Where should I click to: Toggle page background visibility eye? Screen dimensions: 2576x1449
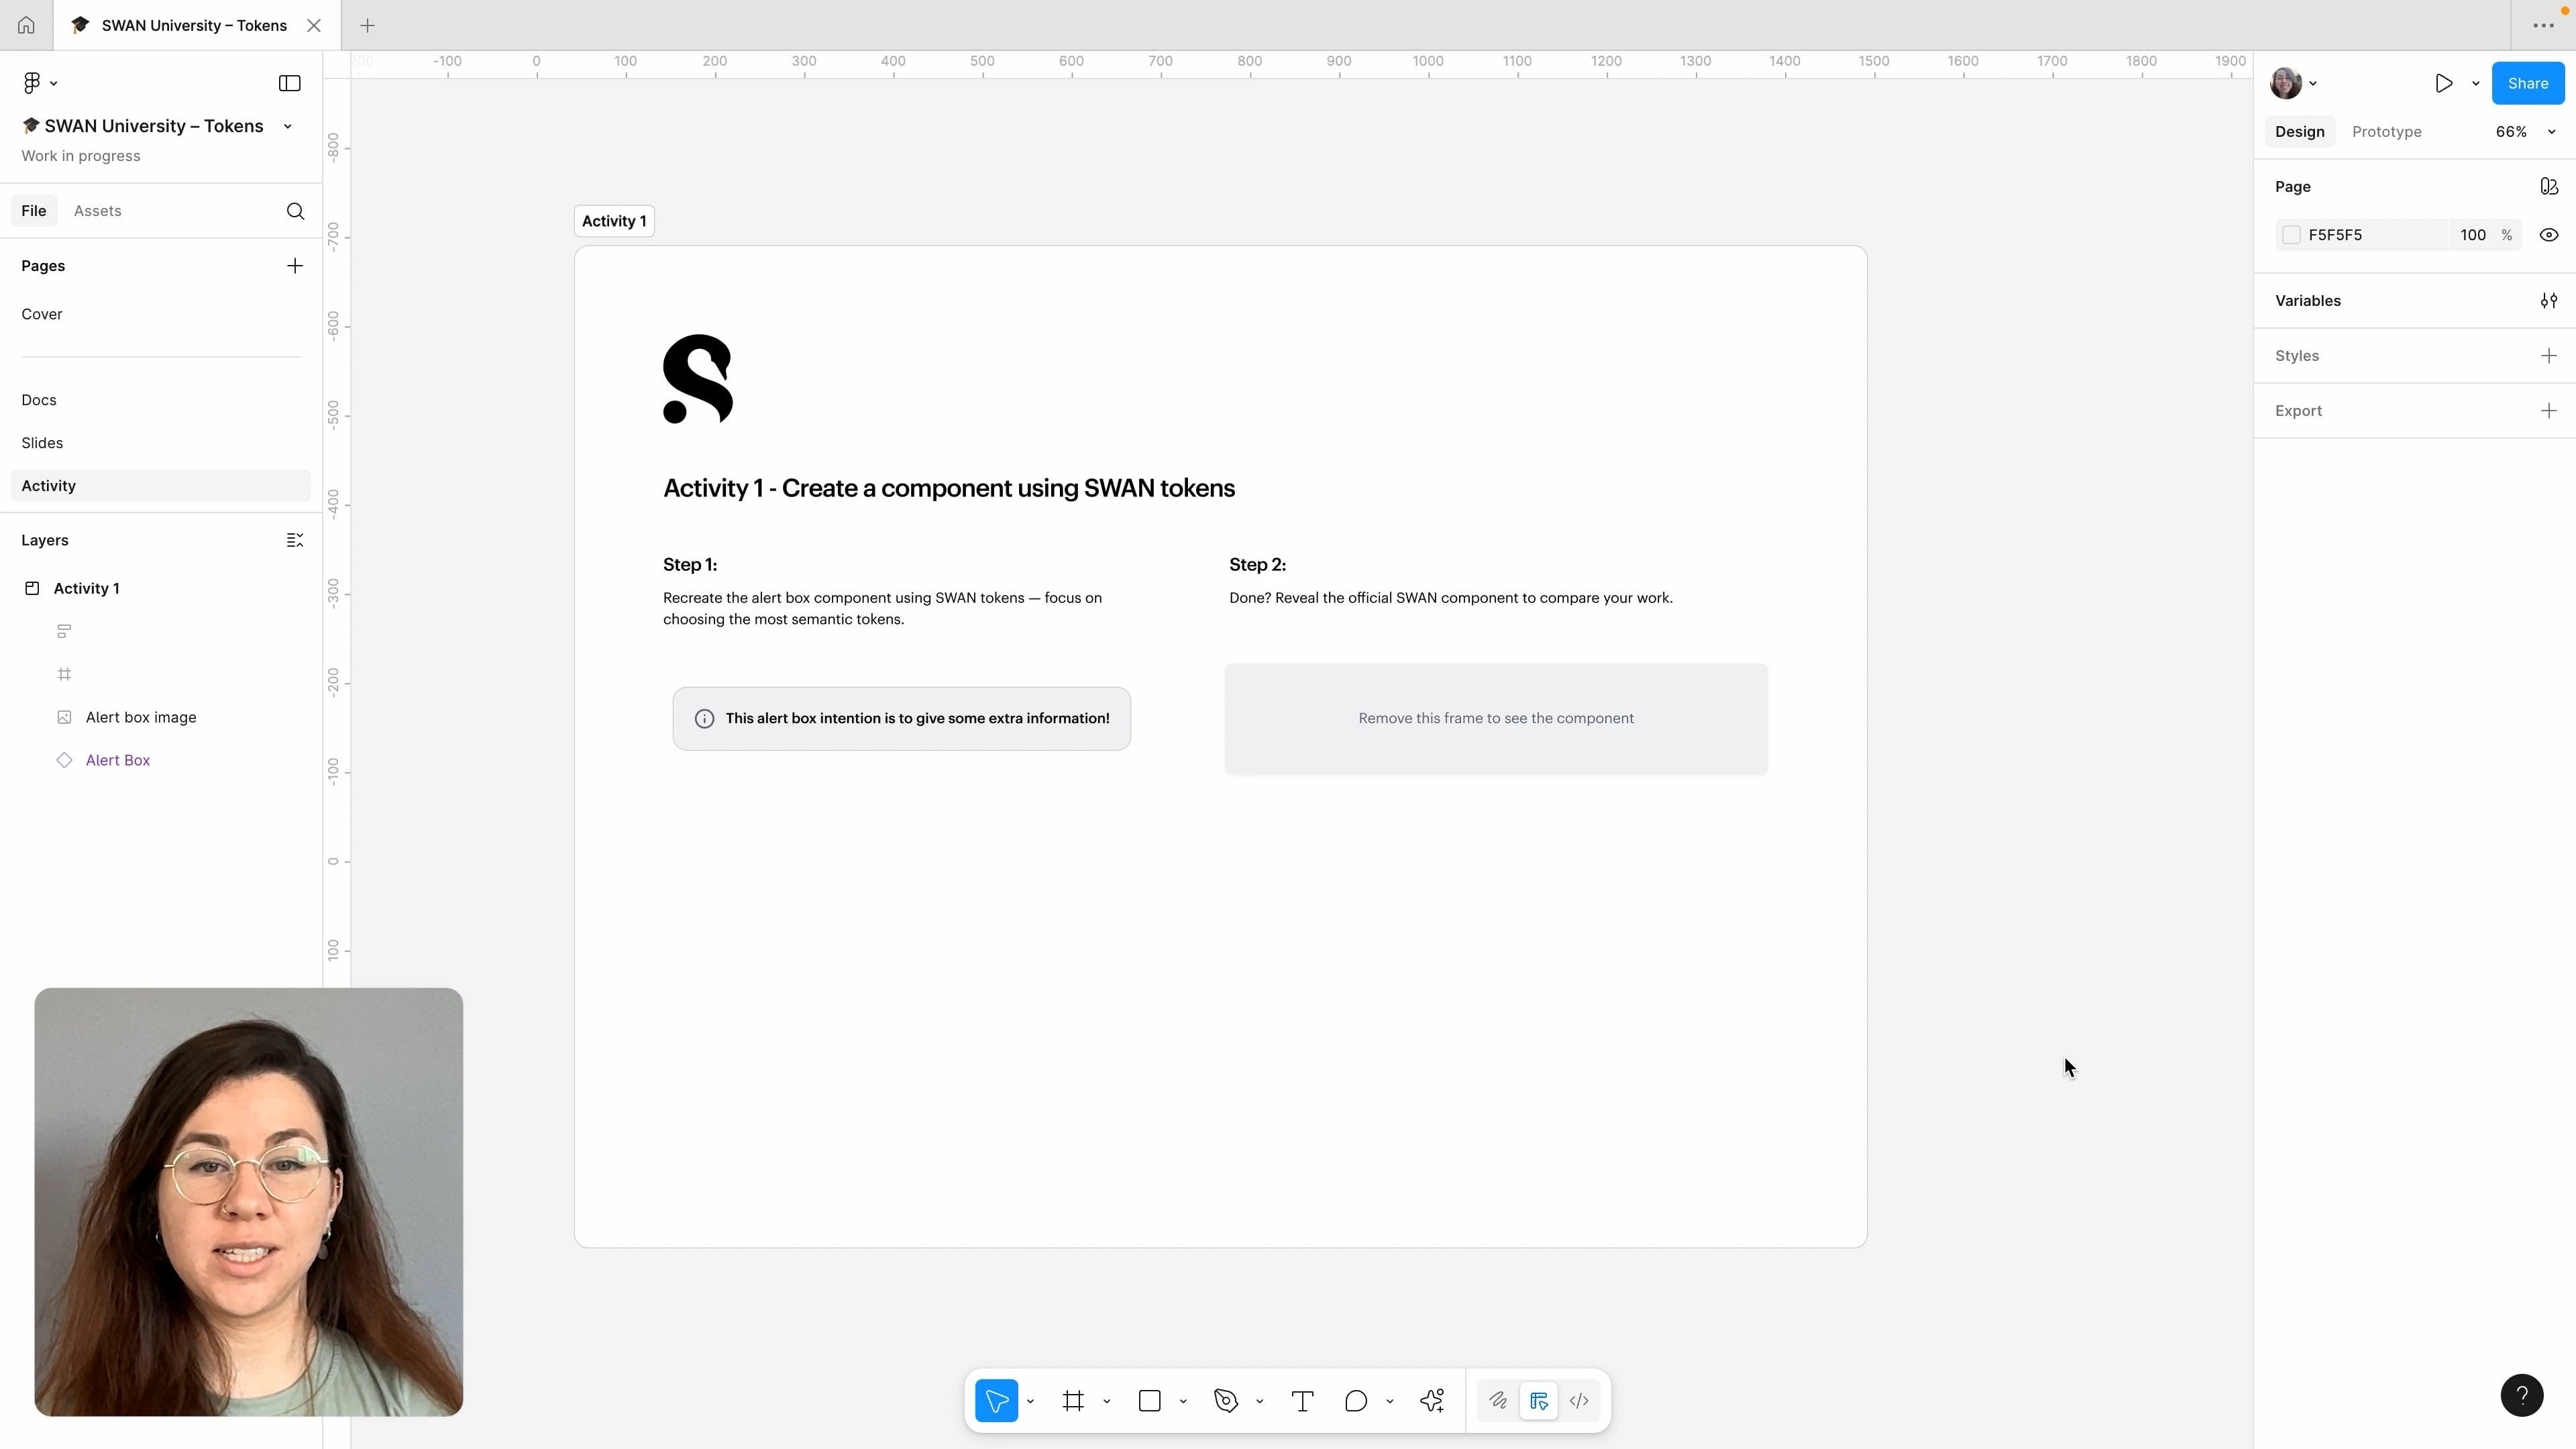2549,235
